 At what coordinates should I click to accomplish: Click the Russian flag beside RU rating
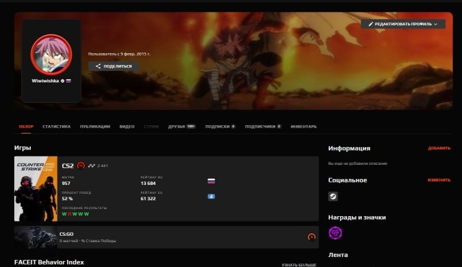coord(211,181)
